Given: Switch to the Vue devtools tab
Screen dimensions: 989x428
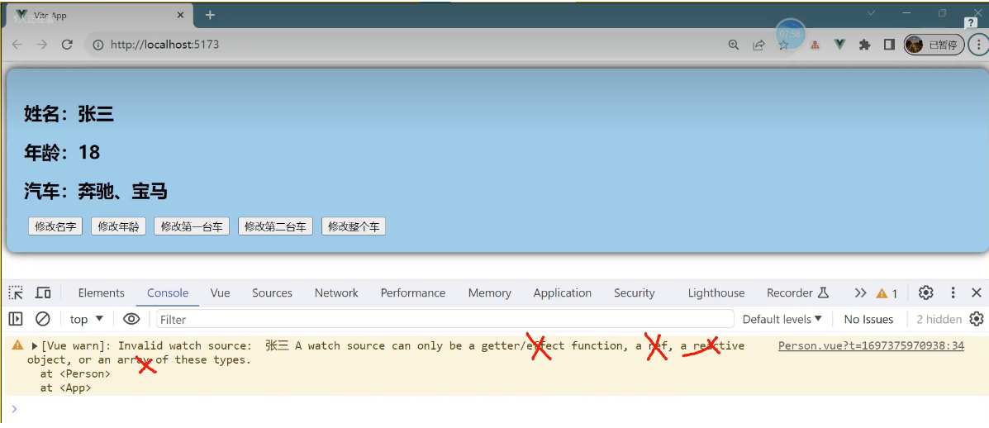Looking at the screenshot, I should (220, 293).
